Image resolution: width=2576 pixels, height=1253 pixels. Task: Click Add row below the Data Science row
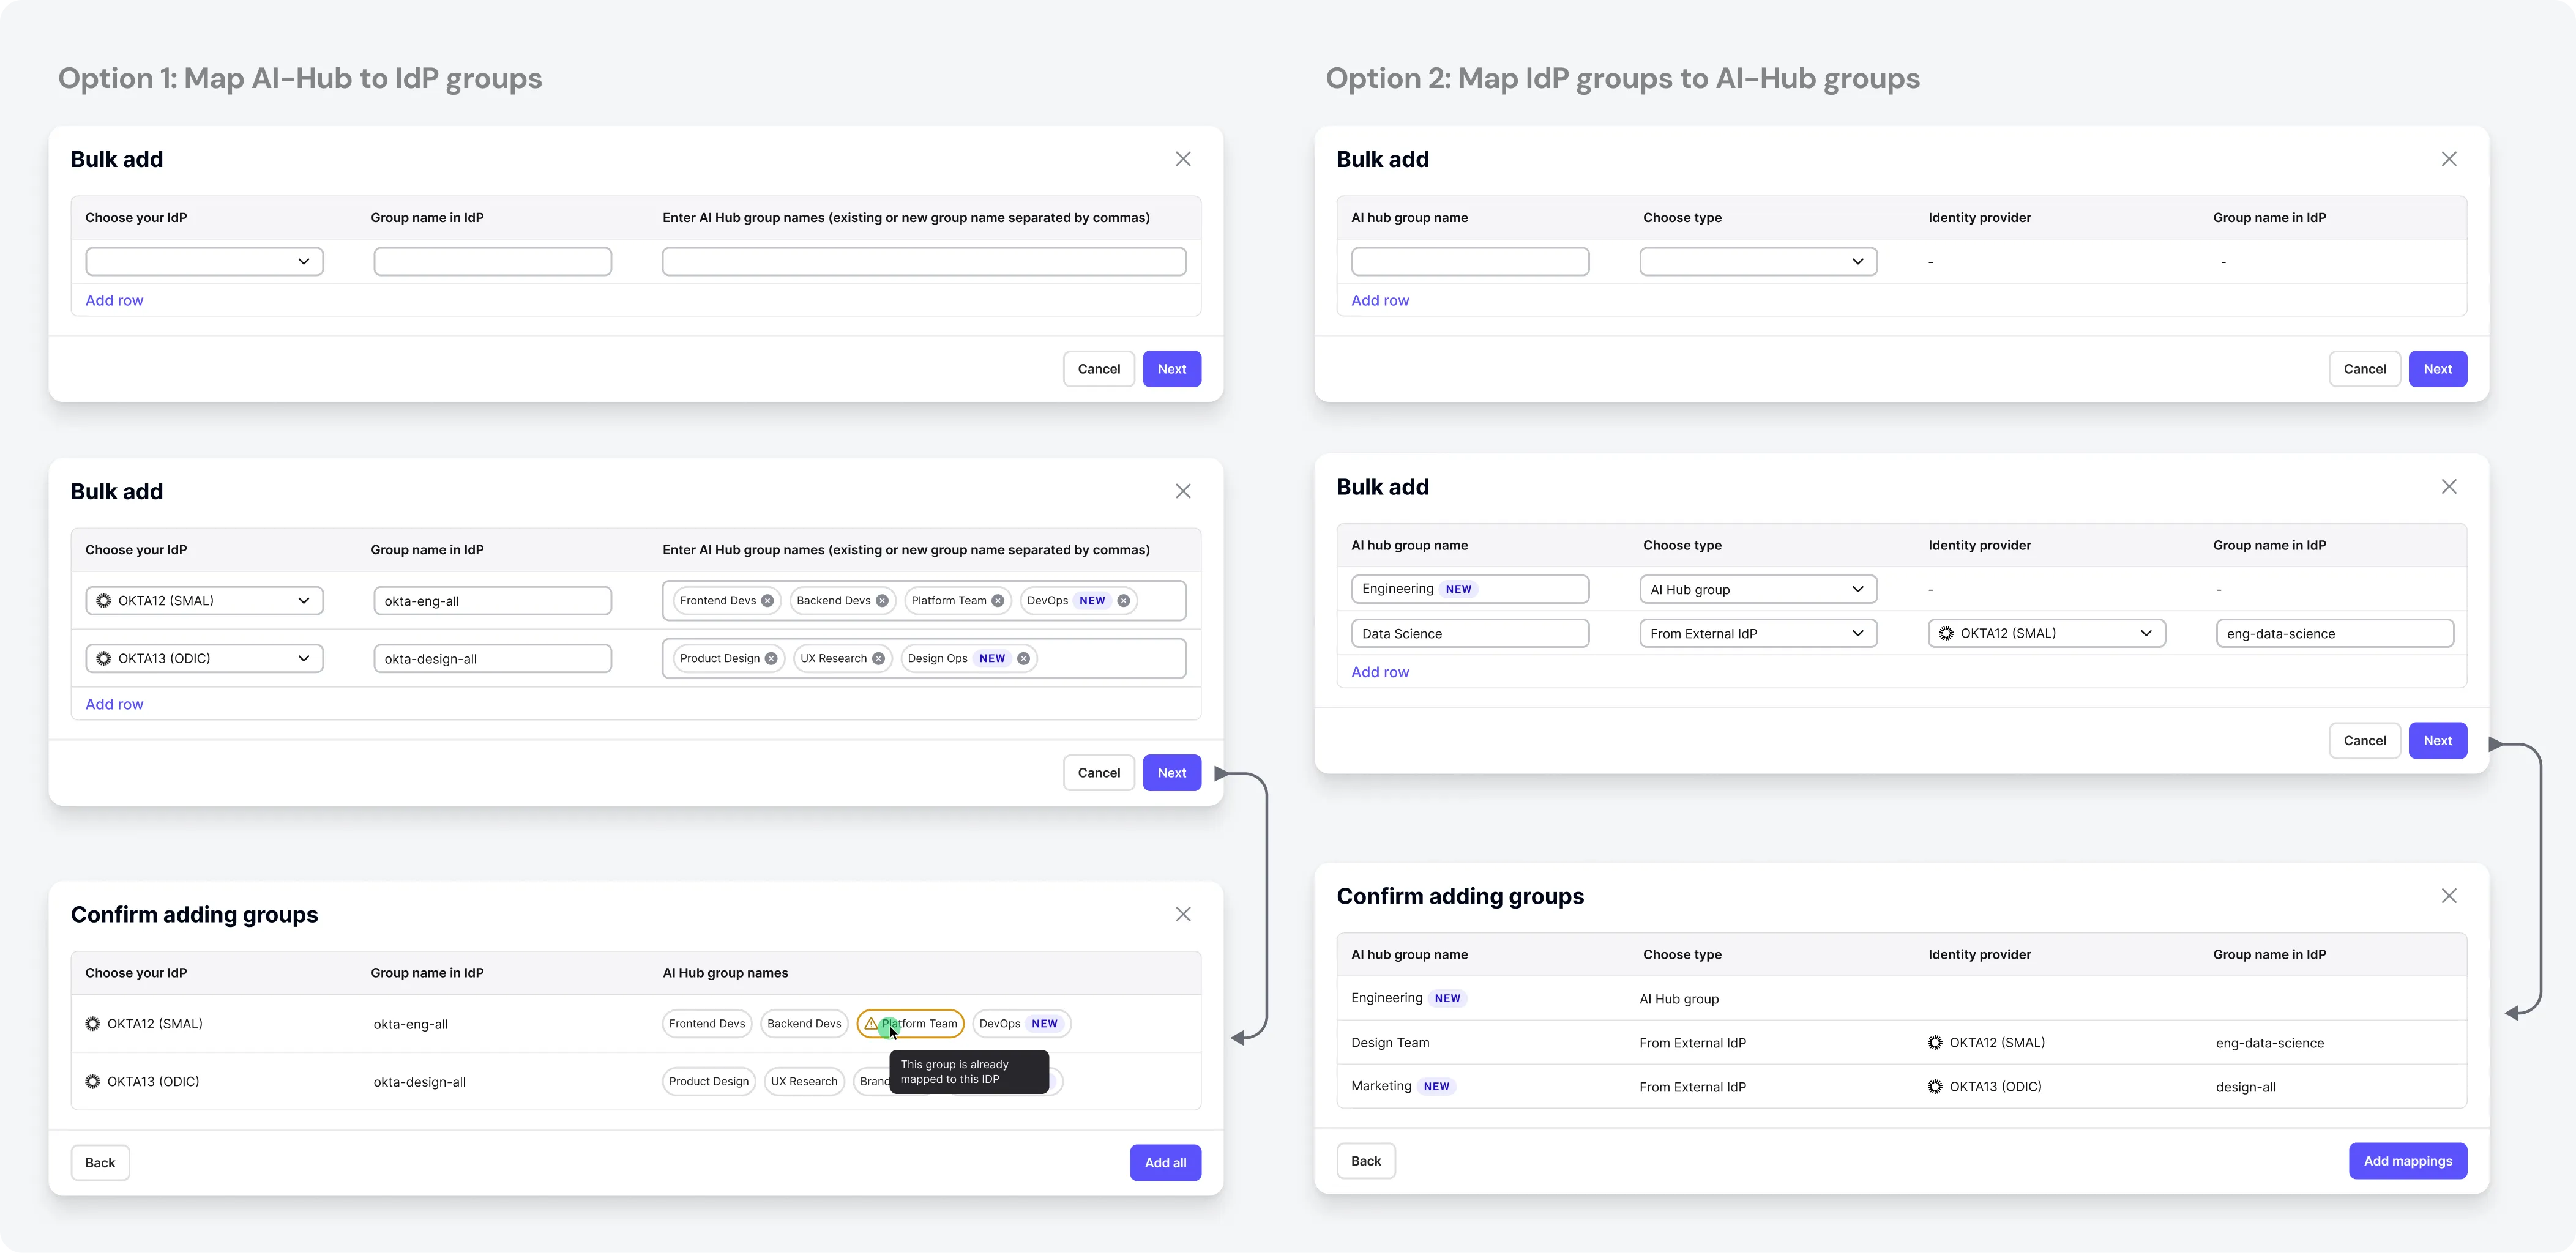pyautogui.click(x=1380, y=672)
